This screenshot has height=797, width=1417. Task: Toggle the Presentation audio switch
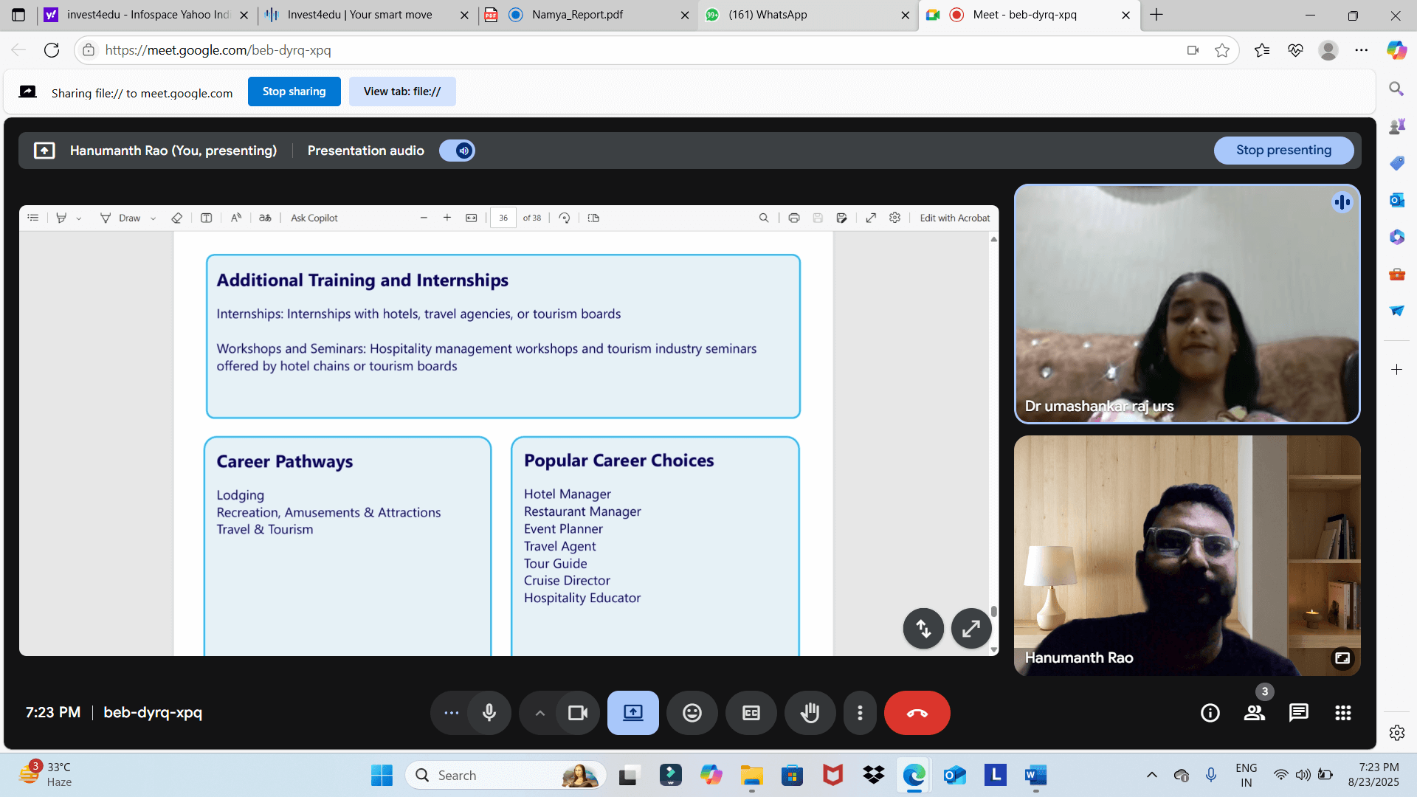pos(457,151)
